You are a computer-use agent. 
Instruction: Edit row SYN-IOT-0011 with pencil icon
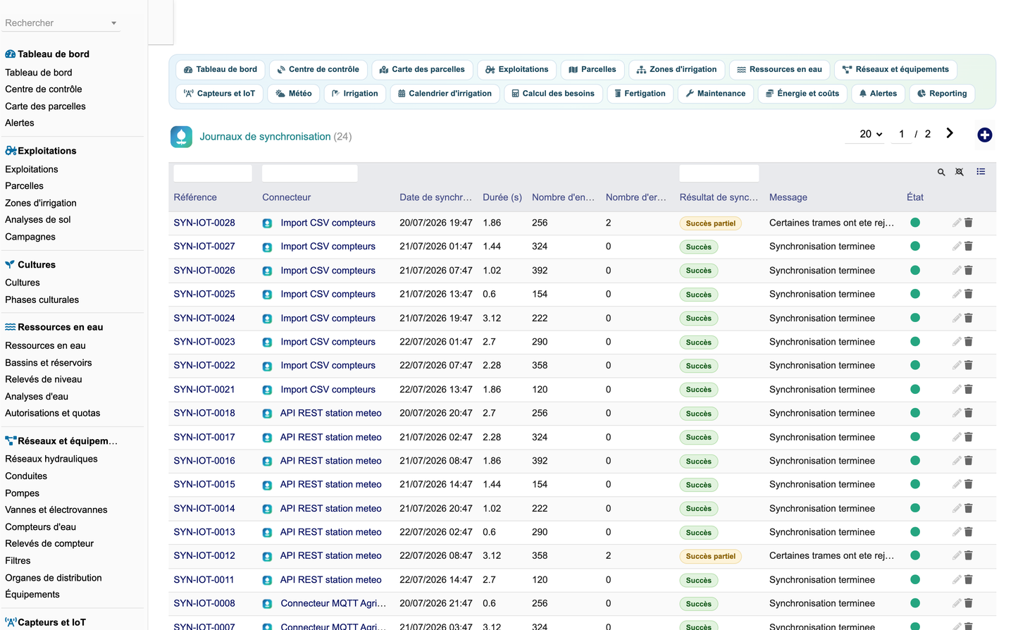pos(957,580)
